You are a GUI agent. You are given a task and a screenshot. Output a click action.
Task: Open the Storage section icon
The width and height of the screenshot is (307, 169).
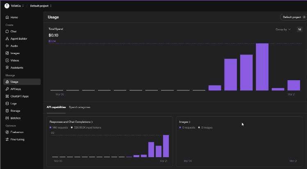point(7,111)
